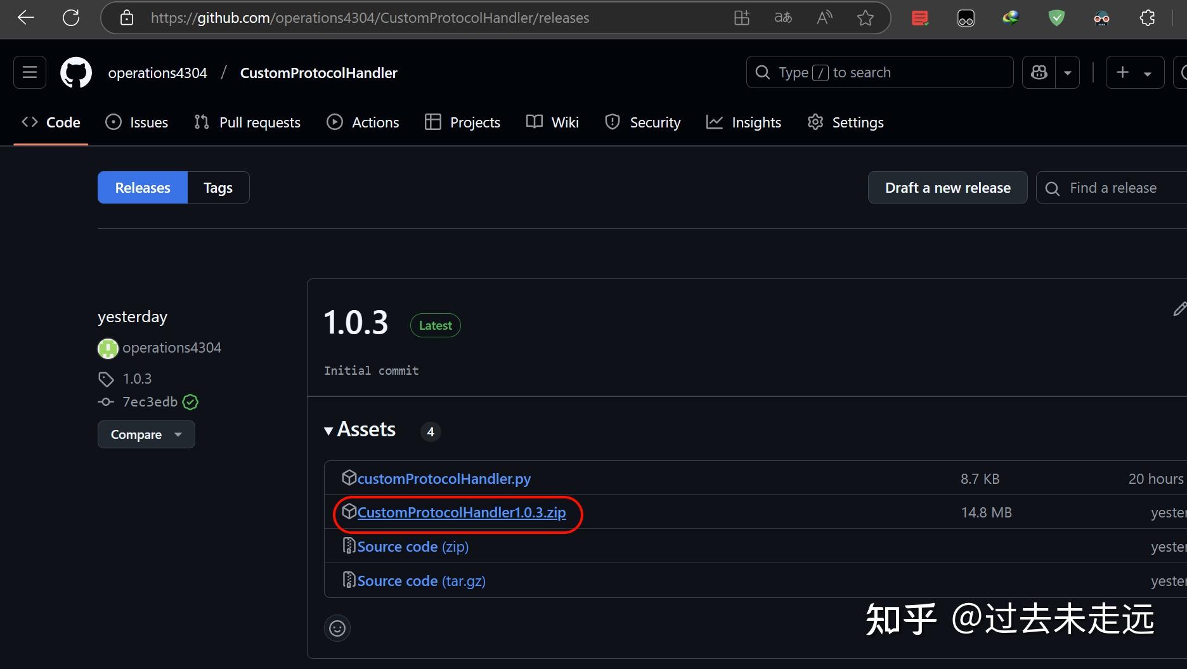Open the AdGuard shield extension
Viewport: 1187px width, 669px height.
pos(1056,17)
